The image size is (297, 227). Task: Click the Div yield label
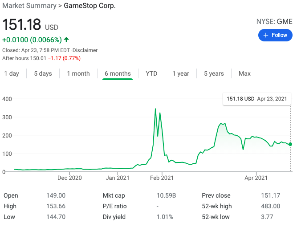pos(114,217)
